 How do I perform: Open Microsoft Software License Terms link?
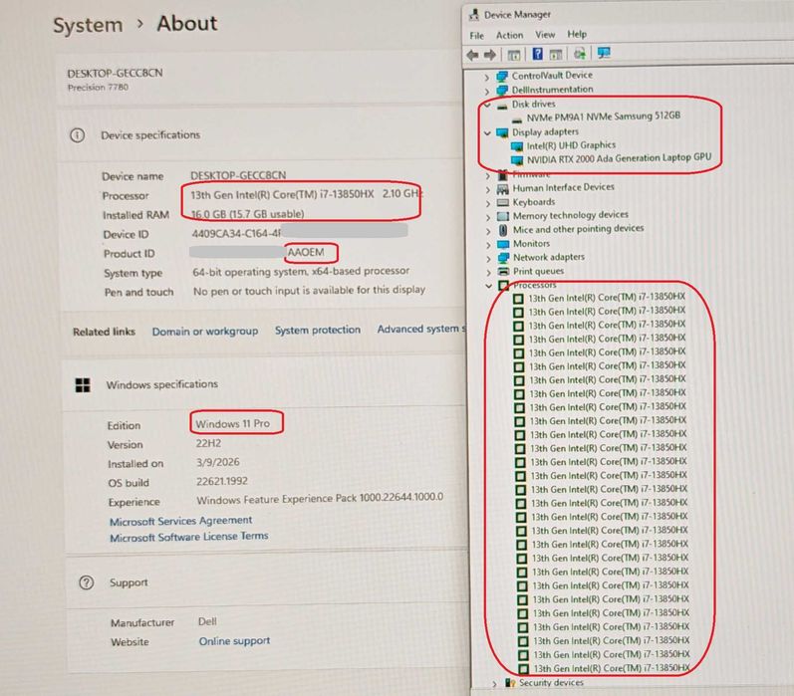(x=189, y=537)
